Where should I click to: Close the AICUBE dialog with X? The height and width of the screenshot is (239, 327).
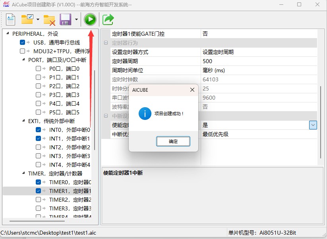(x=192, y=90)
